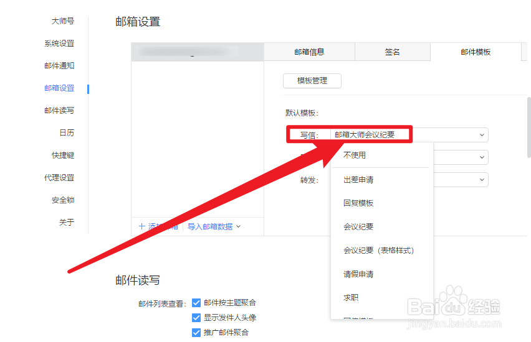Open 大师号 in the settings sidebar
Image resolution: width=531 pixels, height=342 pixels.
63,21
